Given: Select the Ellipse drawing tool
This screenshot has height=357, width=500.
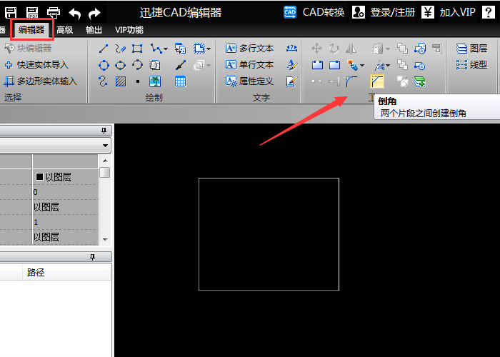Looking at the screenshot, I should tap(120, 66).
